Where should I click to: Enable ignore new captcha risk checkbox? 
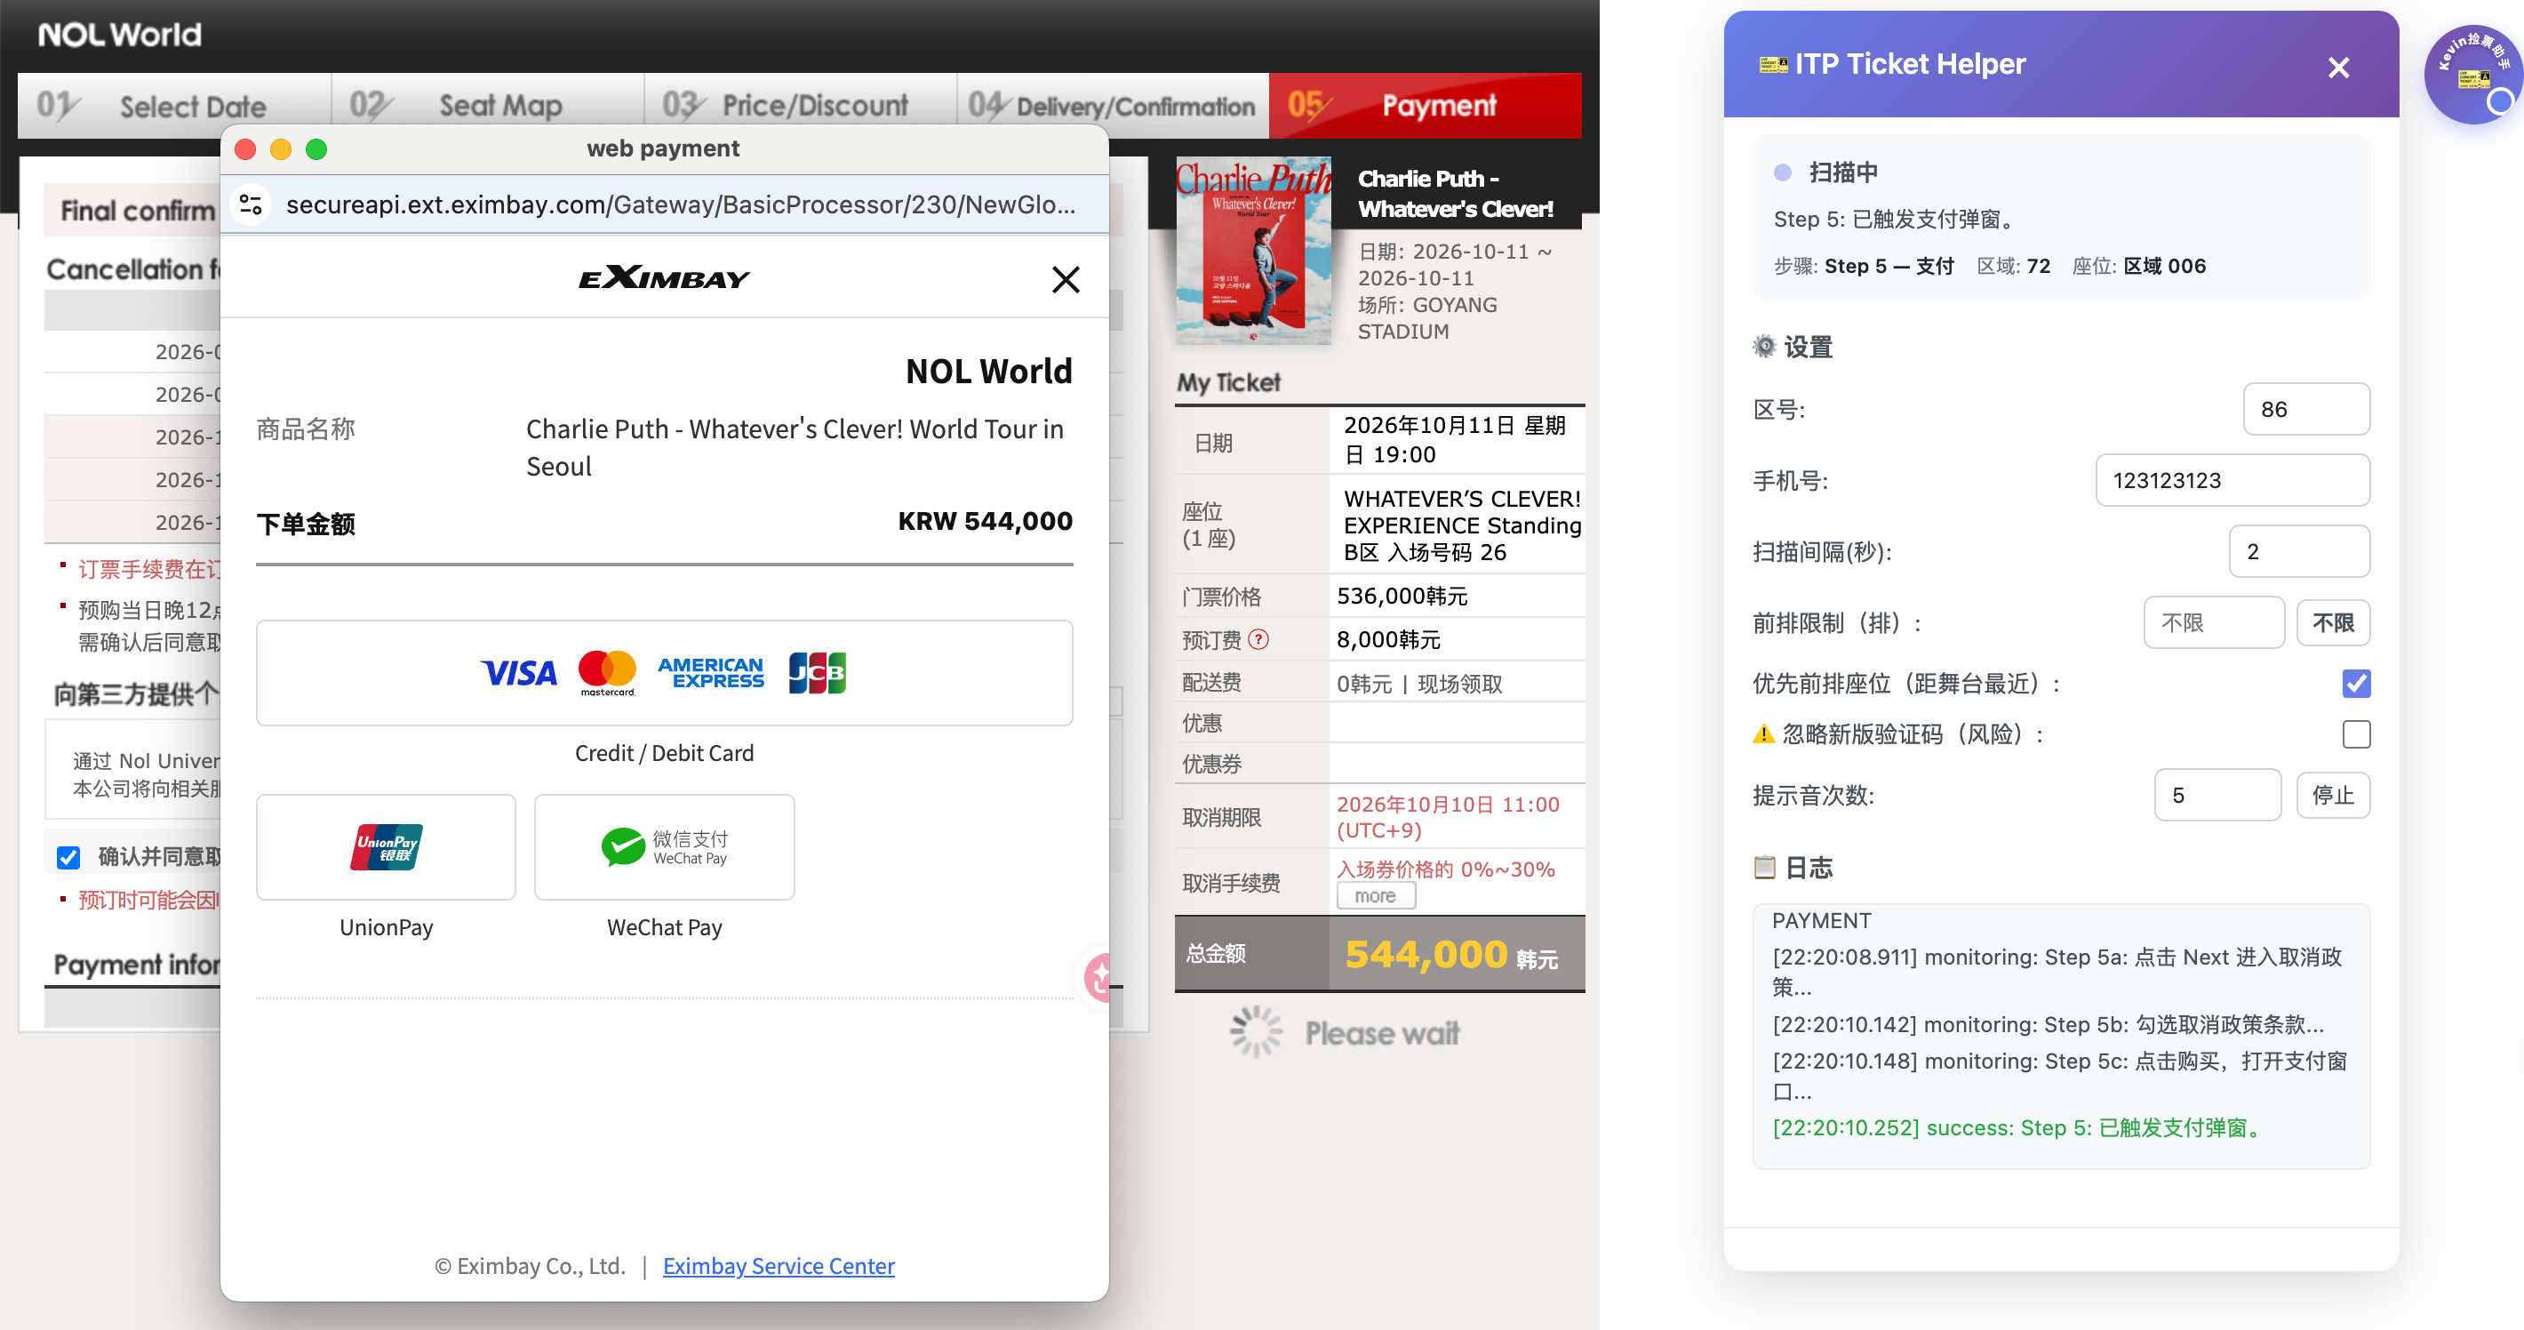pyautogui.click(x=2356, y=734)
